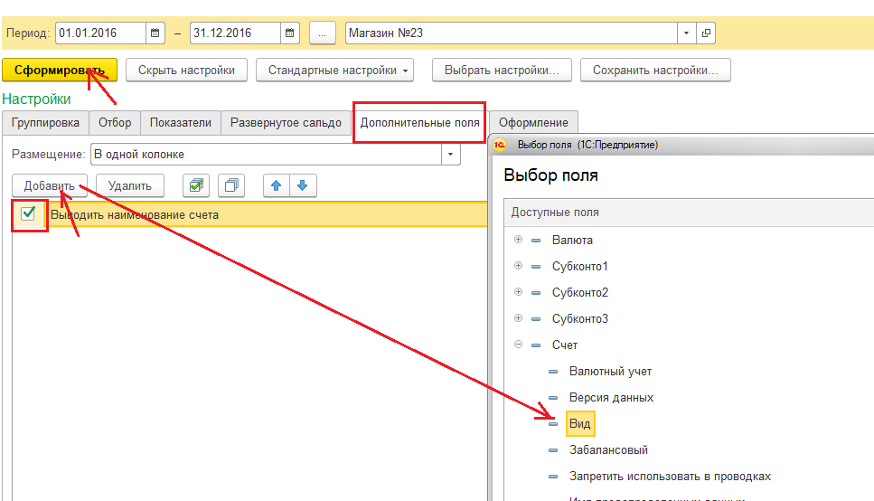Expand the Валюта tree node
This screenshot has width=874, height=501.
[x=518, y=240]
